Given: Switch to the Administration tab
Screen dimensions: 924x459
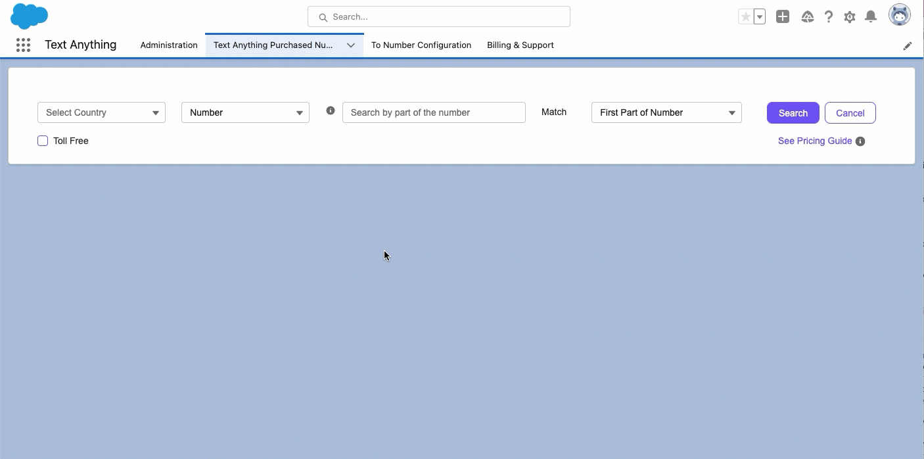Looking at the screenshot, I should (x=169, y=45).
